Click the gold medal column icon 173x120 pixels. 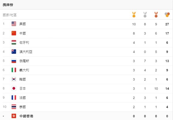pyautogui.click(x=134, y=15)
